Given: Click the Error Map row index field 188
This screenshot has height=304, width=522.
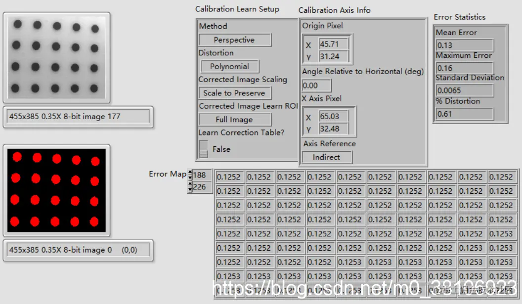Looking at the screenshot, I should point(201,175).
